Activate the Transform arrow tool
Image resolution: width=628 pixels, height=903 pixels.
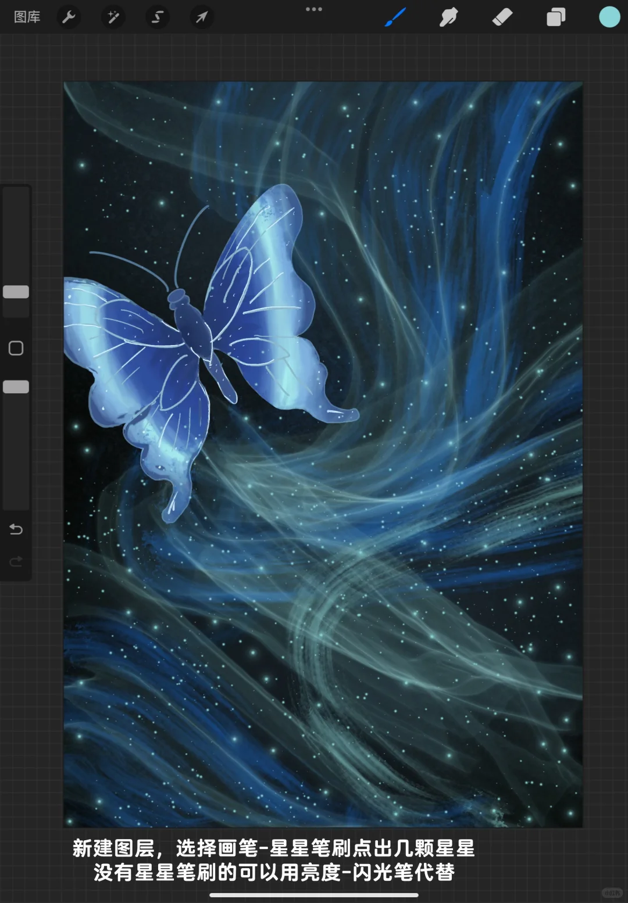pyautogui.click(x=201, y=17)
